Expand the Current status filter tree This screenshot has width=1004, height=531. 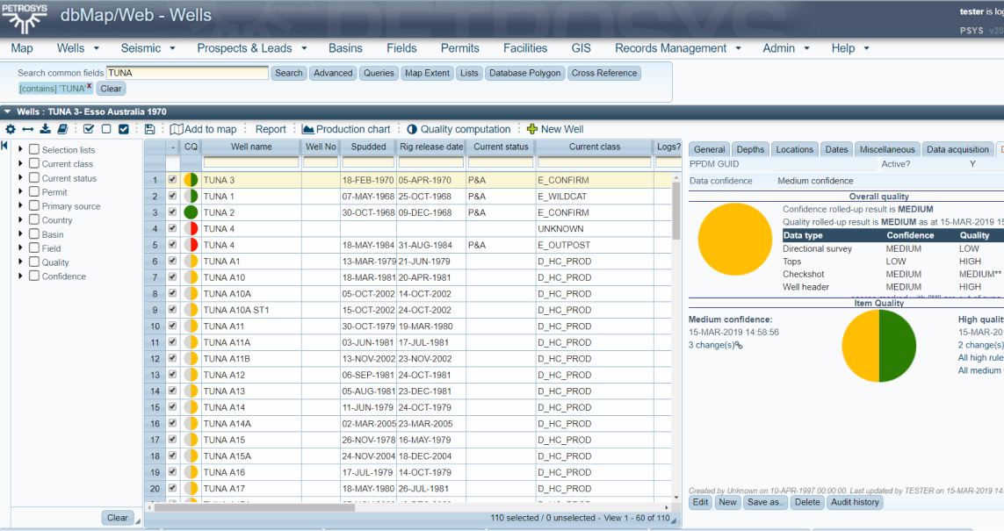pos(21,178)
